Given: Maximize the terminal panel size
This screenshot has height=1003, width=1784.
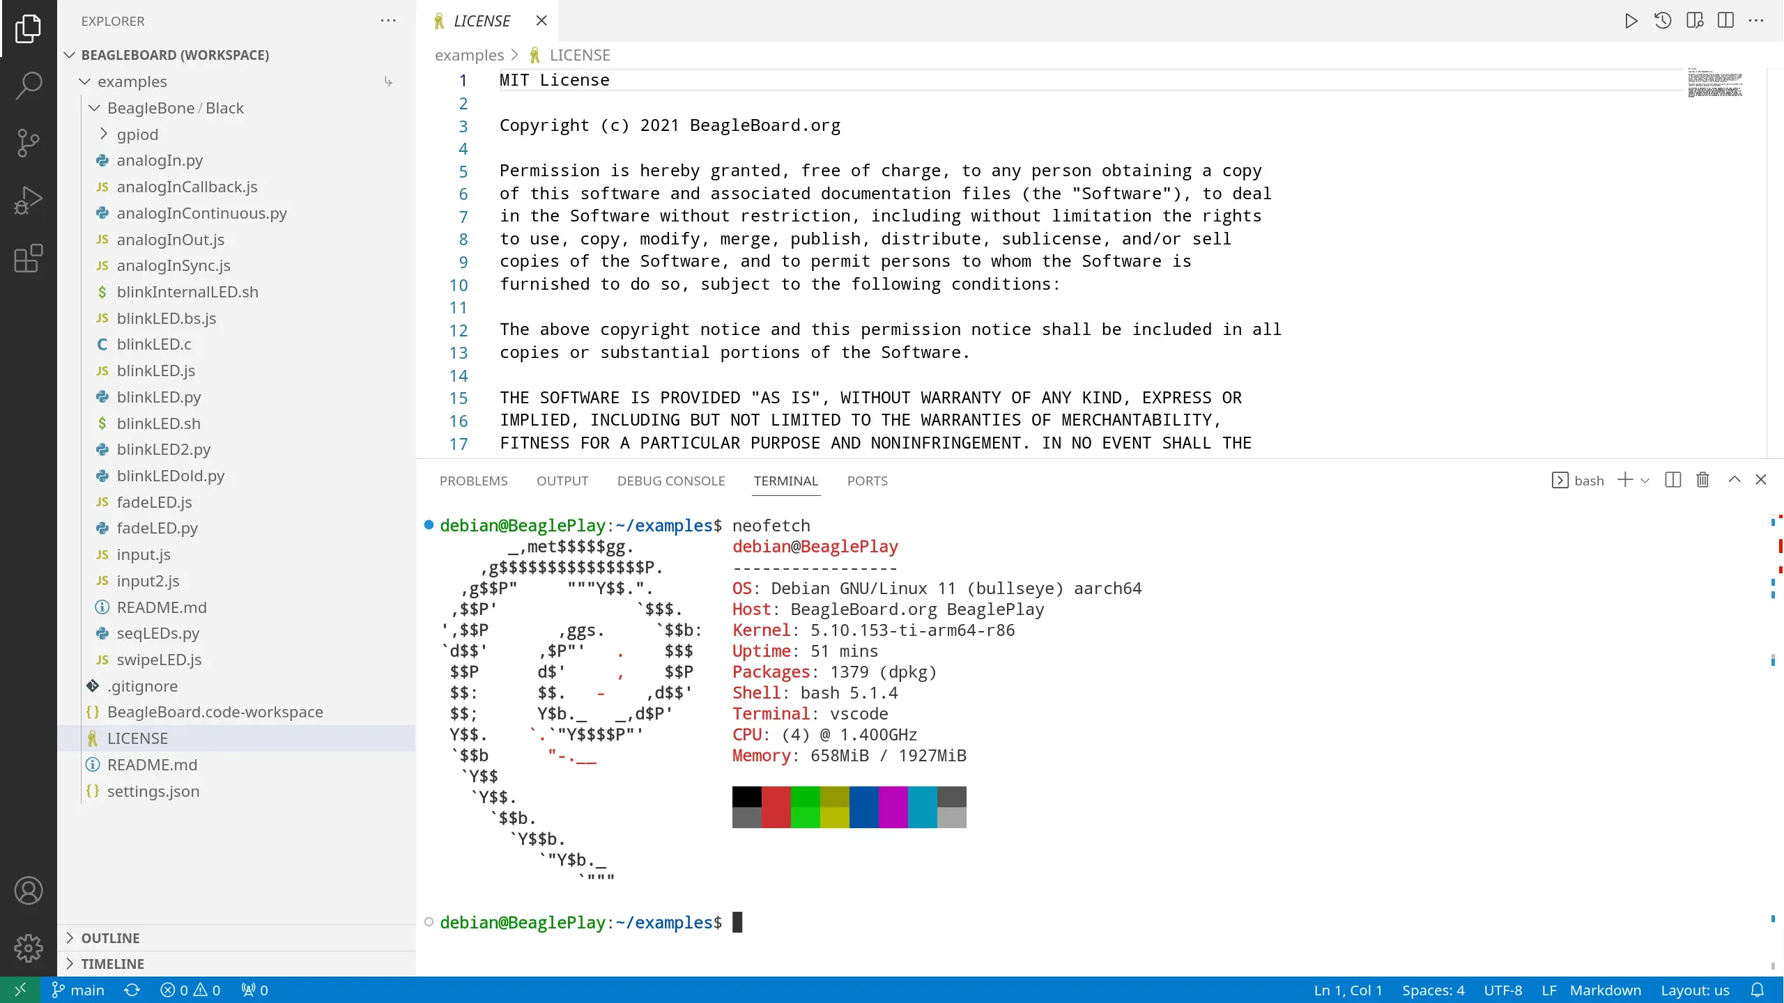Looking at the screenshot, I should [1735, 480].
